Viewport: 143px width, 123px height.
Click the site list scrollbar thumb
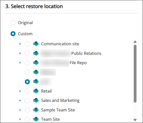(135, 74)
